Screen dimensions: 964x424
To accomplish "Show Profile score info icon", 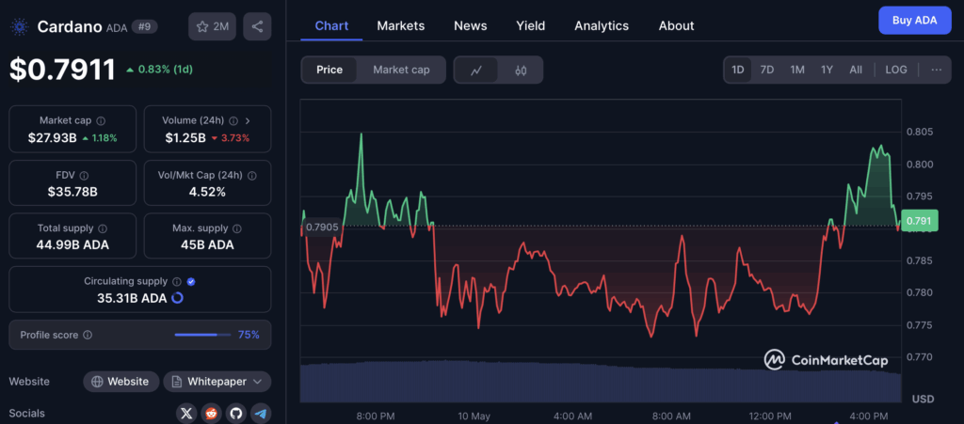I will coord(88,335).
